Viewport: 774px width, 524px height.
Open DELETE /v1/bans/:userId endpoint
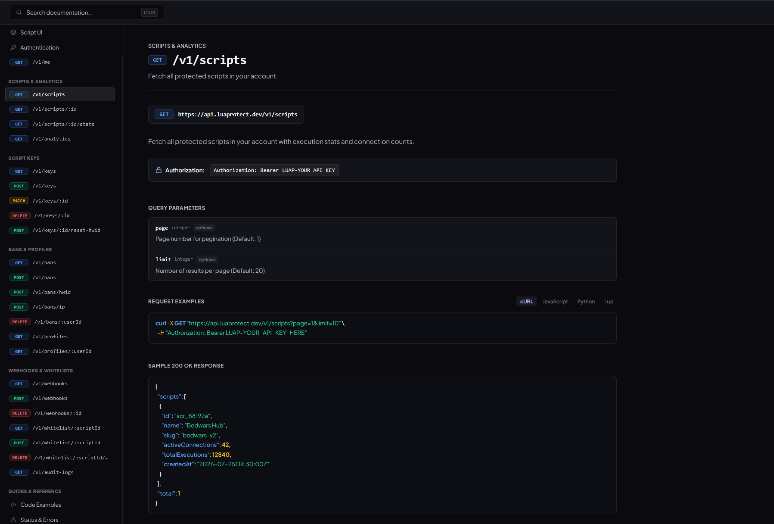[x=60, y=322]
